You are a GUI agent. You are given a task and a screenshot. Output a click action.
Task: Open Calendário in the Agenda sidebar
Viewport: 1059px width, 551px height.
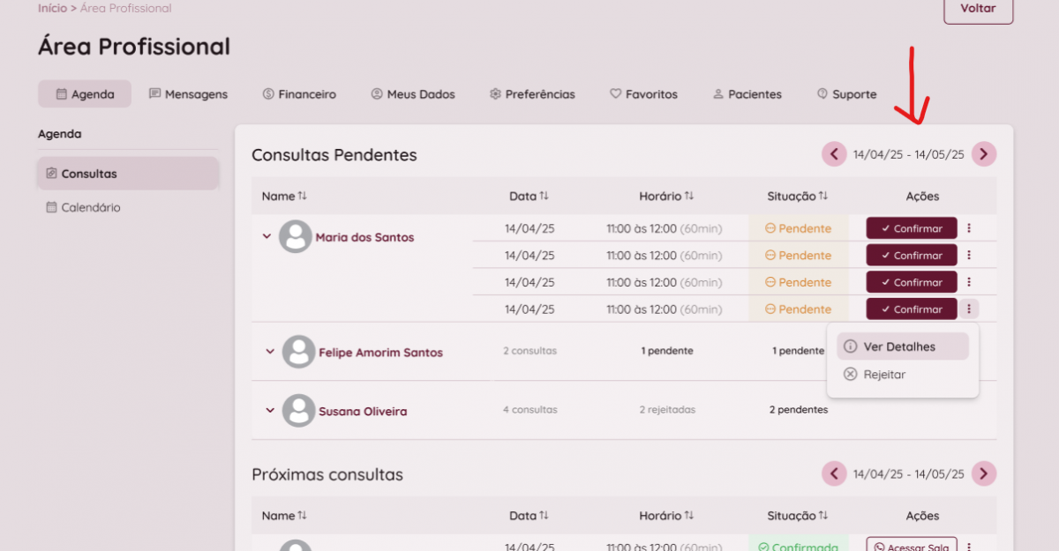(x=90, y=208)
